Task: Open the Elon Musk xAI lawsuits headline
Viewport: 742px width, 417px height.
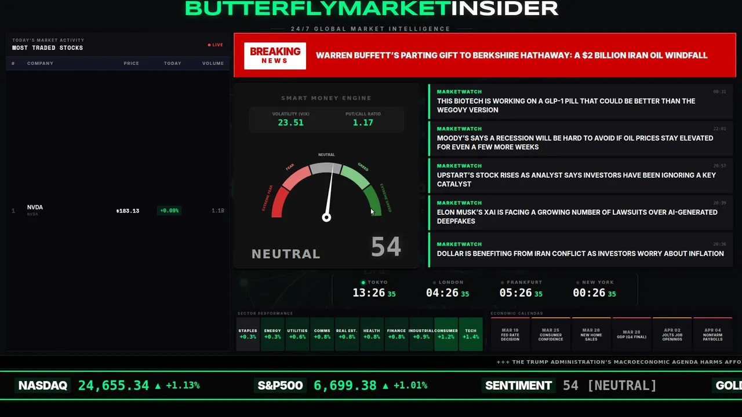Action: (x=581, y=213)
